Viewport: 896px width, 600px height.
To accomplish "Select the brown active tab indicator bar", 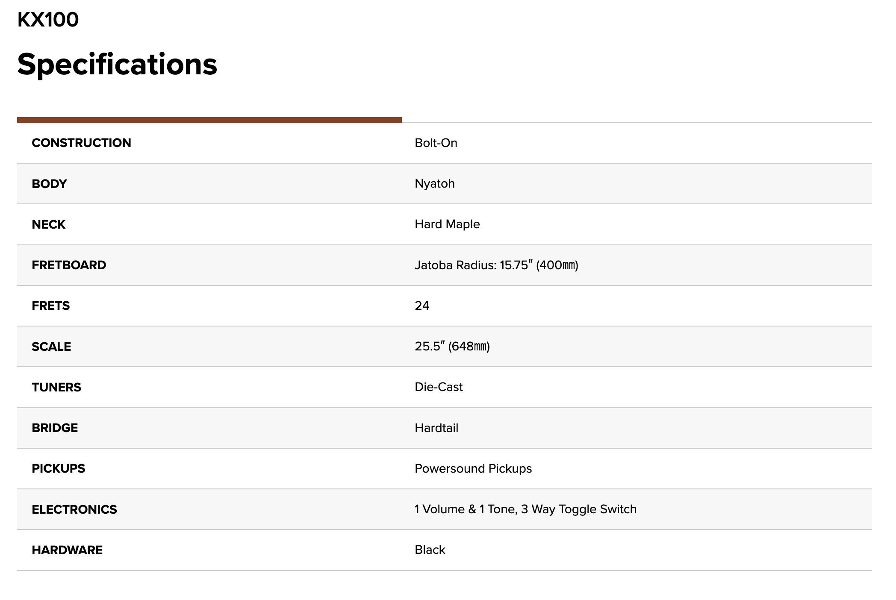I will click(x=209, y=120).
